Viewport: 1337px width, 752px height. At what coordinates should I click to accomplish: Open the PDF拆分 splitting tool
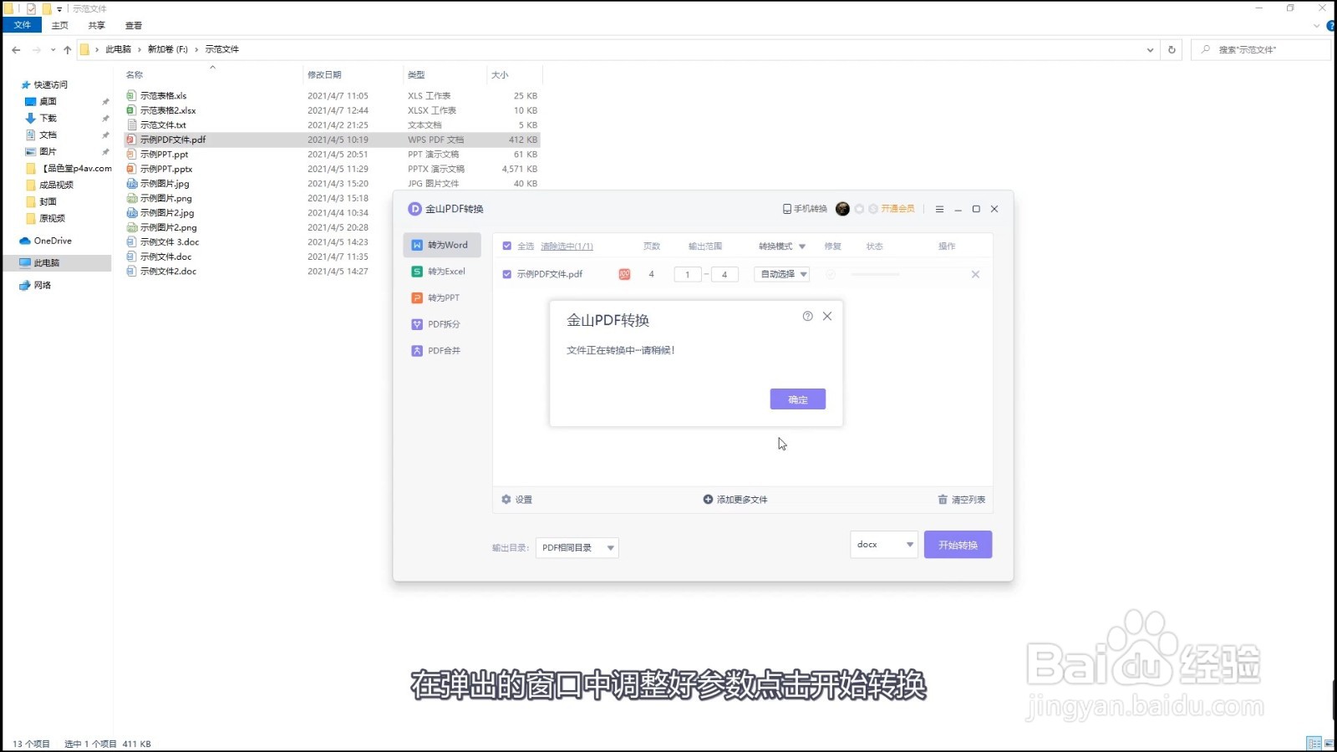click(x=440, y=324)
